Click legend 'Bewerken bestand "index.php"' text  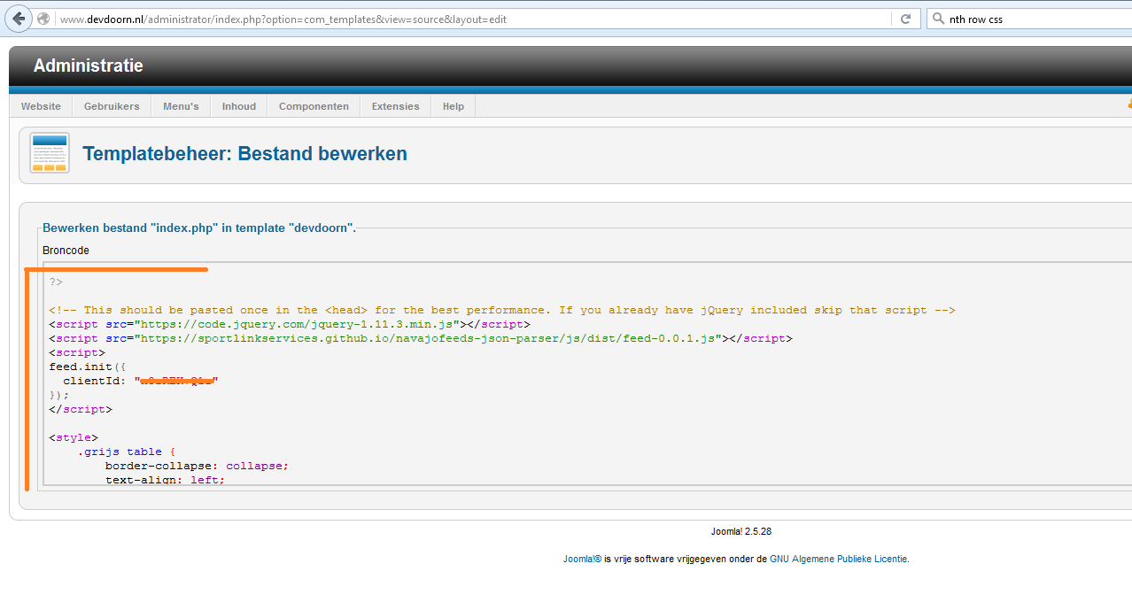[x=199, y=228]
